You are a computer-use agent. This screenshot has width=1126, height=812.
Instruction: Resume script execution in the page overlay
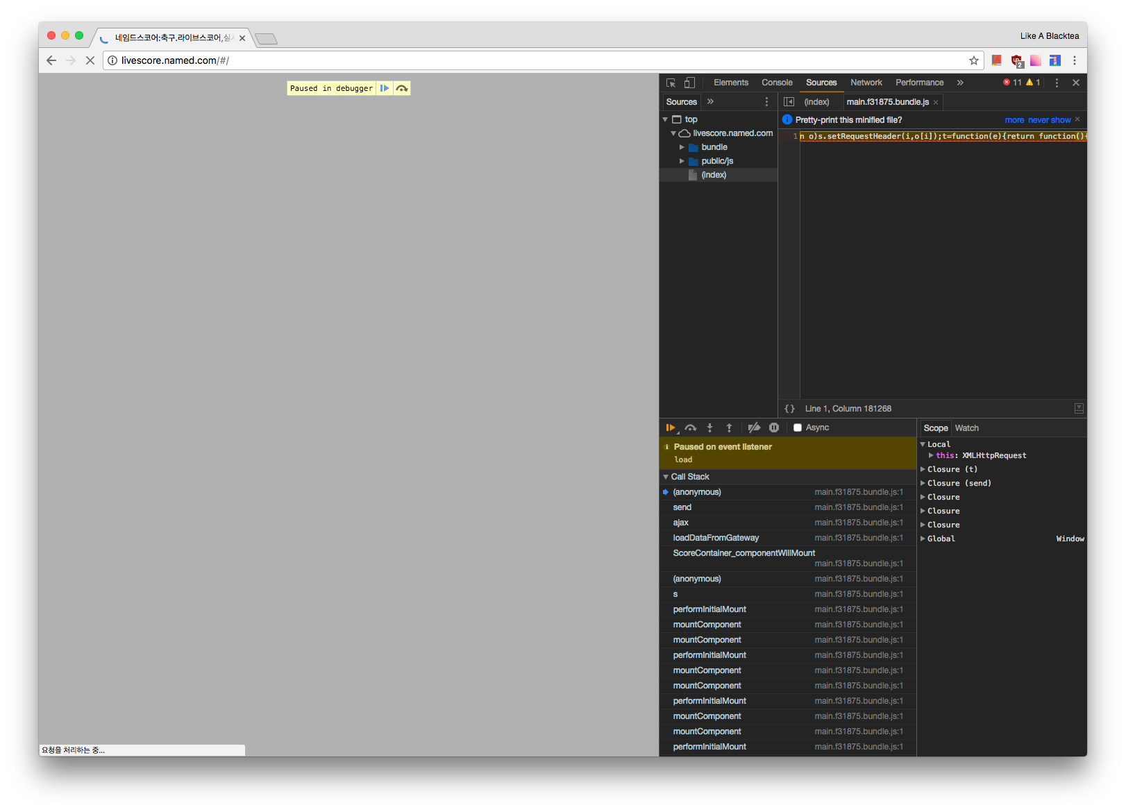coord(385,88)
